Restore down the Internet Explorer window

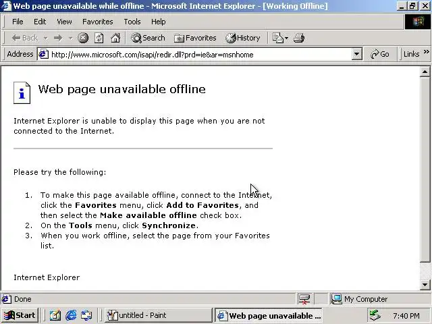[412, 6]
